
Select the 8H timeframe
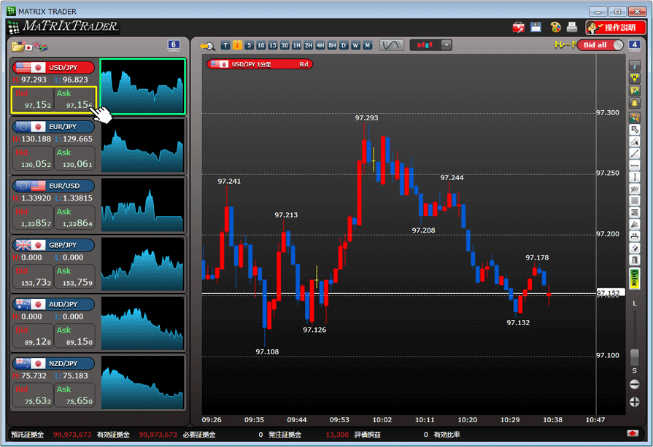(x=332, y=45)
